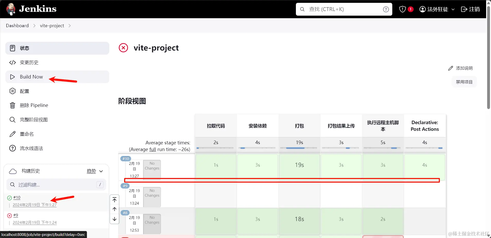
Task: Click the 查找 (CTRL+K) search field
Action: [x=344, y=9]
